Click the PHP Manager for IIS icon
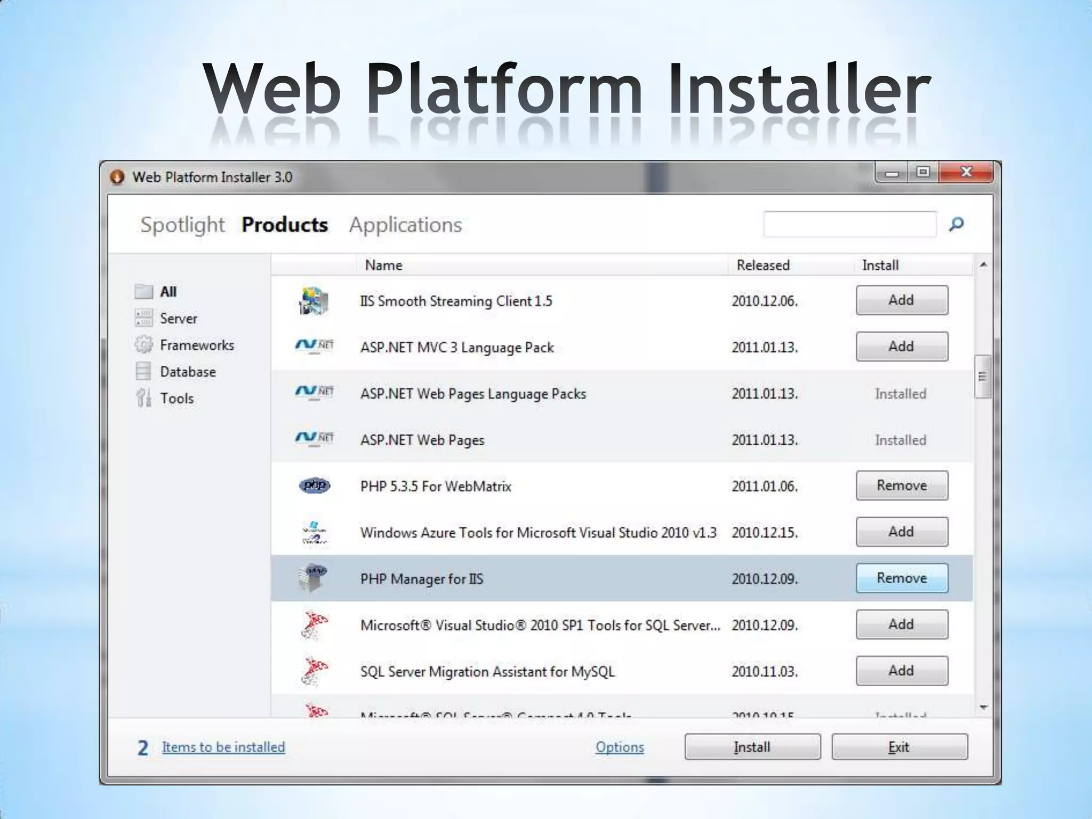 (313, 579)
